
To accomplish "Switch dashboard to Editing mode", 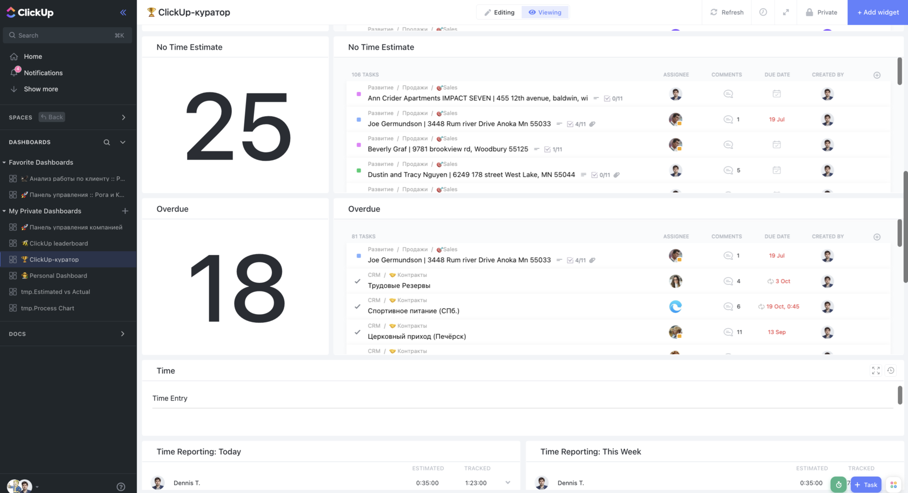I will pos(499,12).
